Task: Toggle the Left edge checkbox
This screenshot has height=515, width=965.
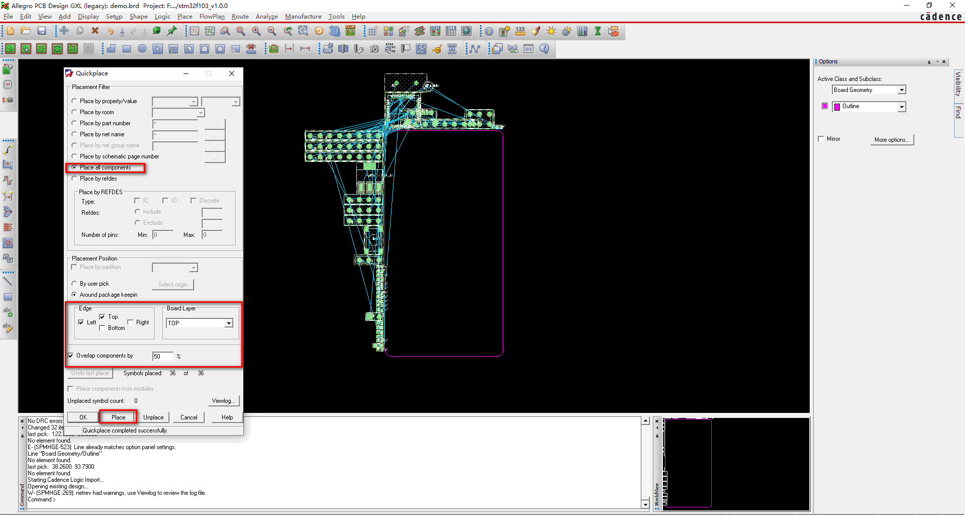Action: 81,322
